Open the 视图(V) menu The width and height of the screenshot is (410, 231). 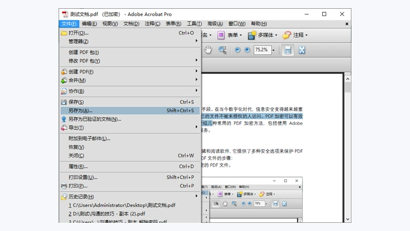point(110,24)
